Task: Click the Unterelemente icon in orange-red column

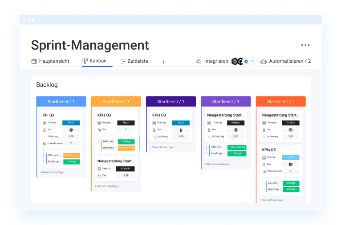Action: (264, 171)
